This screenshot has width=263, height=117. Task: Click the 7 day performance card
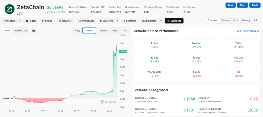pos(238,45)
